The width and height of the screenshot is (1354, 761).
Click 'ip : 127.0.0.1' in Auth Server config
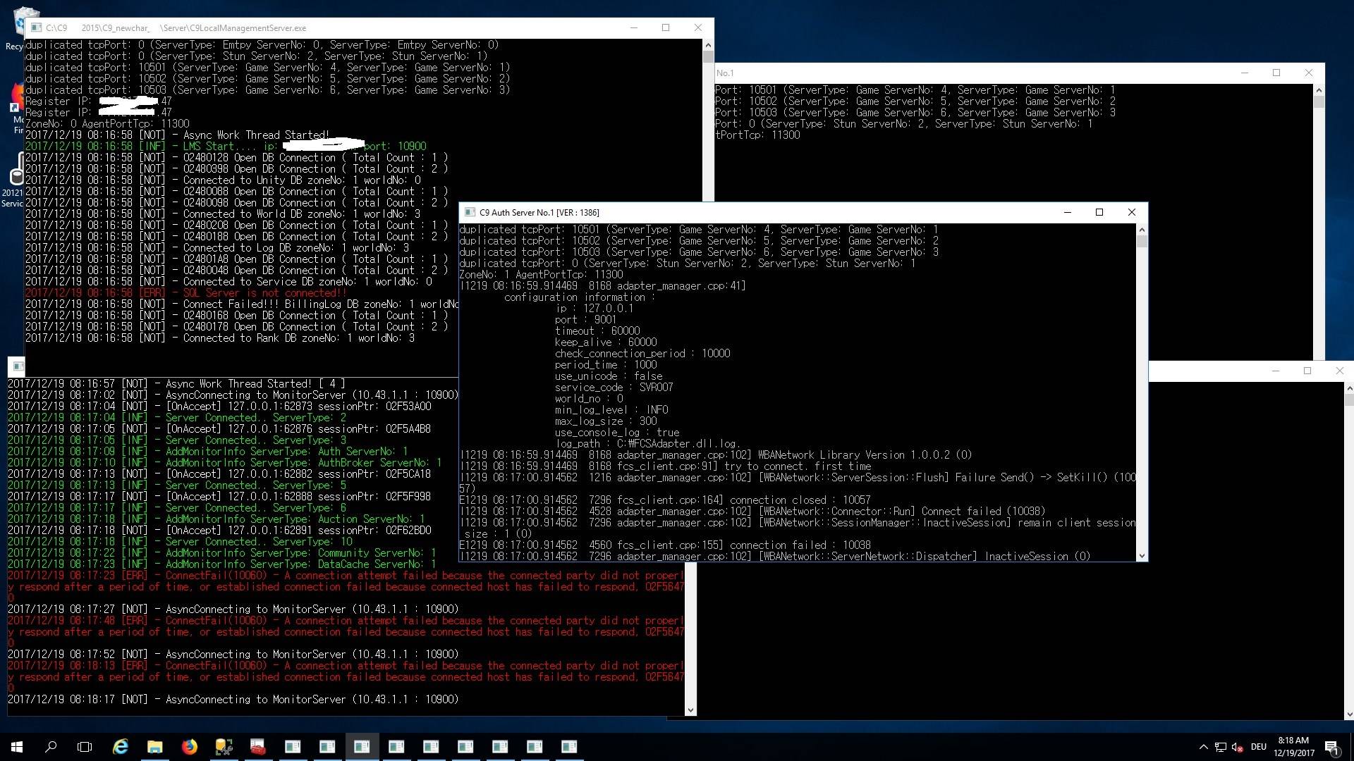click(594, 309)
